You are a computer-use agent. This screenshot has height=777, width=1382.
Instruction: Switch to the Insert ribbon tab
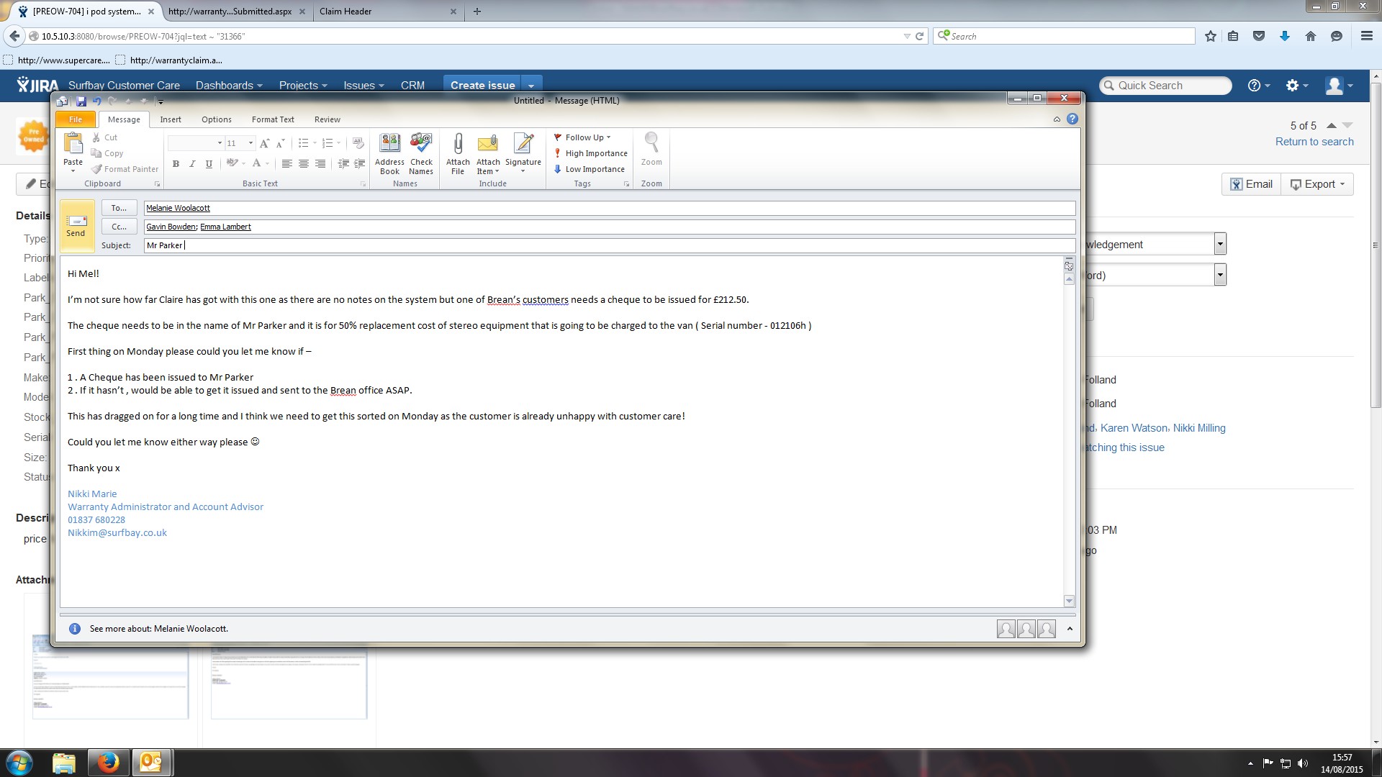point(171,119)
